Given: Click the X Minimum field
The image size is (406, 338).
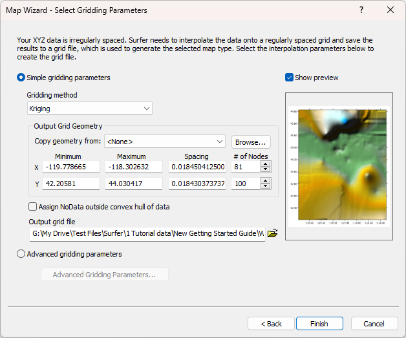Looking at the screenshot, I should 71,167.
